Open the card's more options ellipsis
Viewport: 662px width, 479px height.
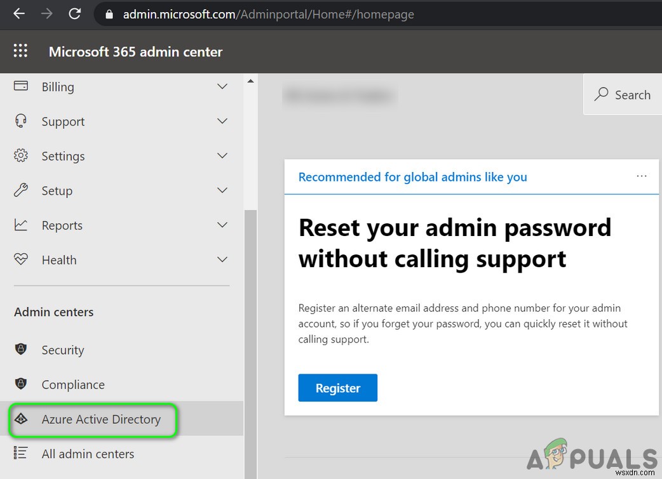click(x=641, y=176)
